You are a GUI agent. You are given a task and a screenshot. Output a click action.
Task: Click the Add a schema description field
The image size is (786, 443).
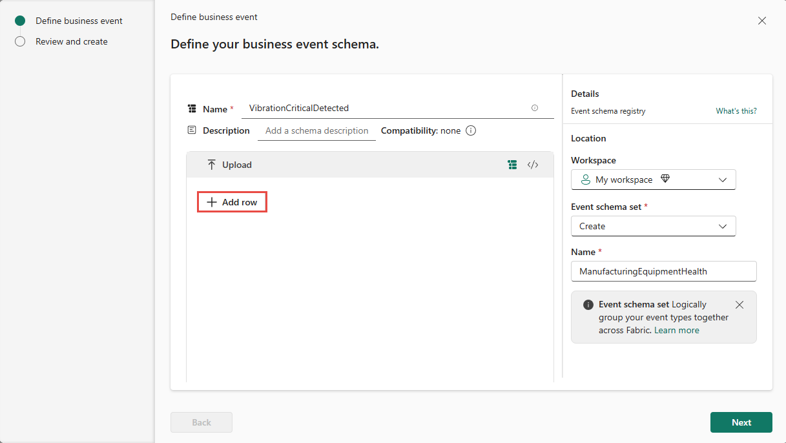[x=316, y=130]
